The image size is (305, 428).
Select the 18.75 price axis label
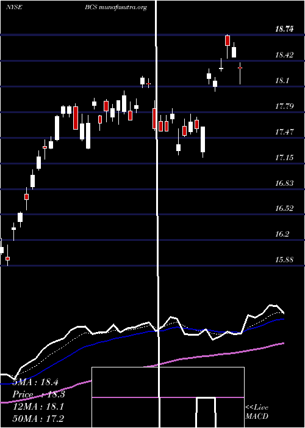point(284,29)
